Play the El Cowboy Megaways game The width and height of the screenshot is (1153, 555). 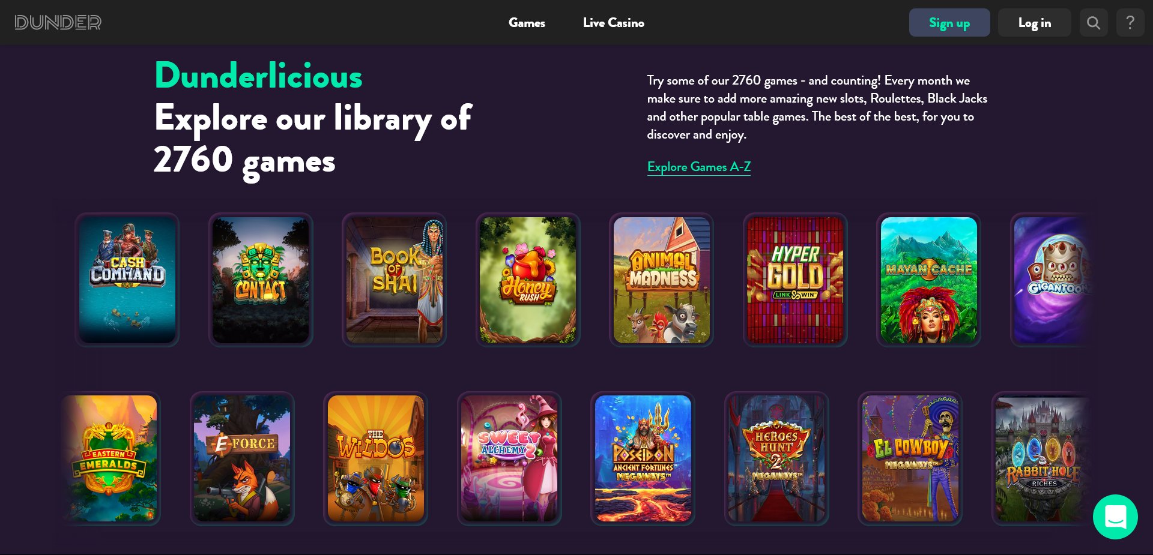pyautogui.click(x=910, y=458)
